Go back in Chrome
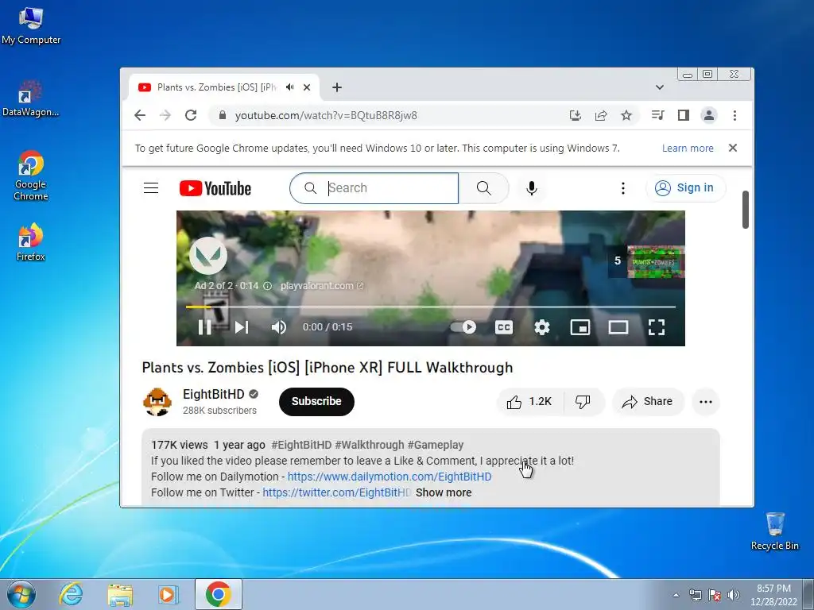The image size is (814, 610). (x=140, y=115)
